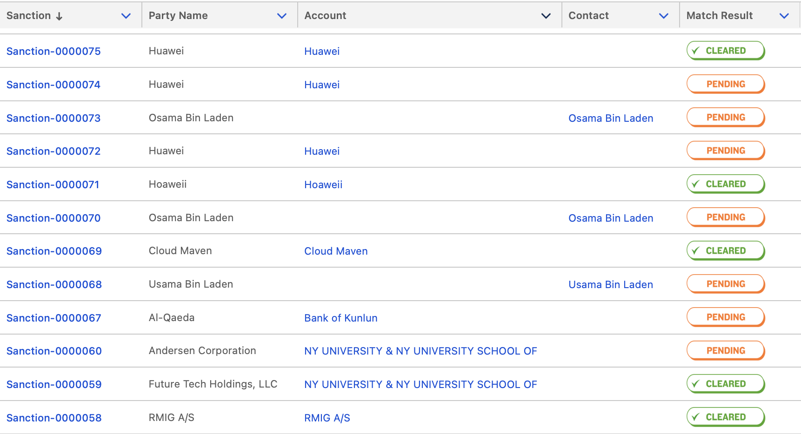Open the Cloud Maven account link
The image size is (801, 434).
(x=336, y=251)
